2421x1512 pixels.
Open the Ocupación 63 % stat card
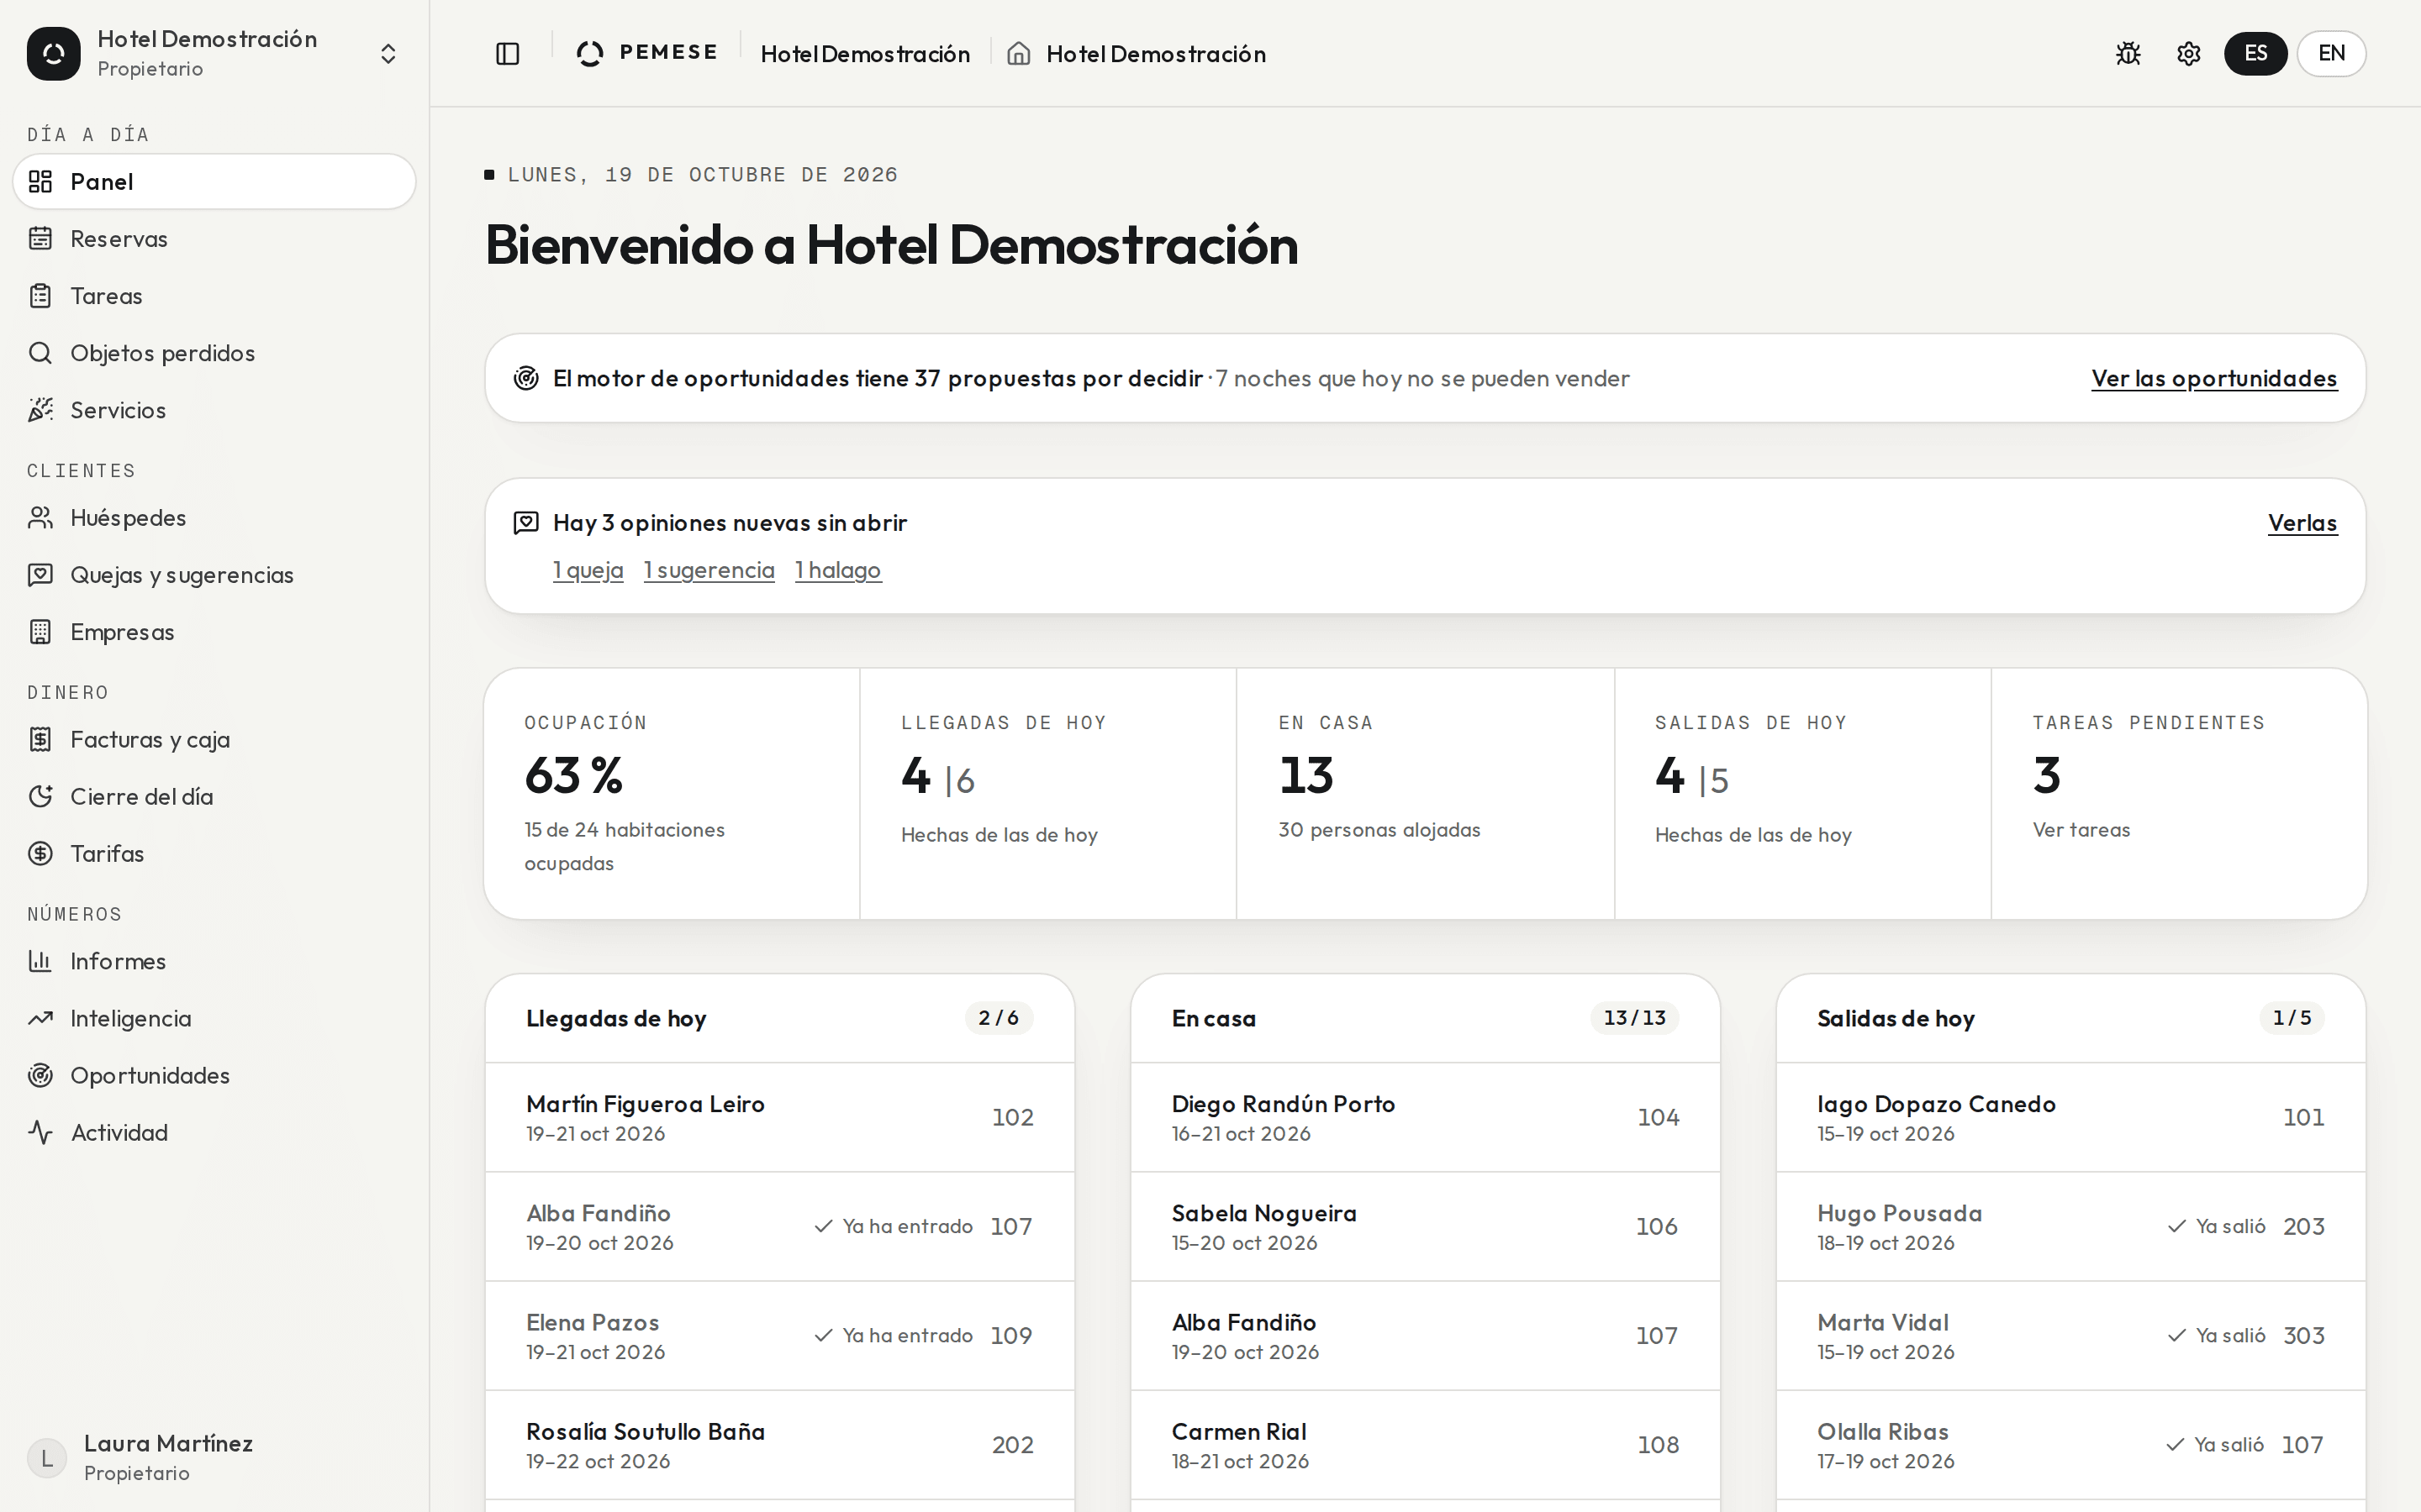[672, 794]
